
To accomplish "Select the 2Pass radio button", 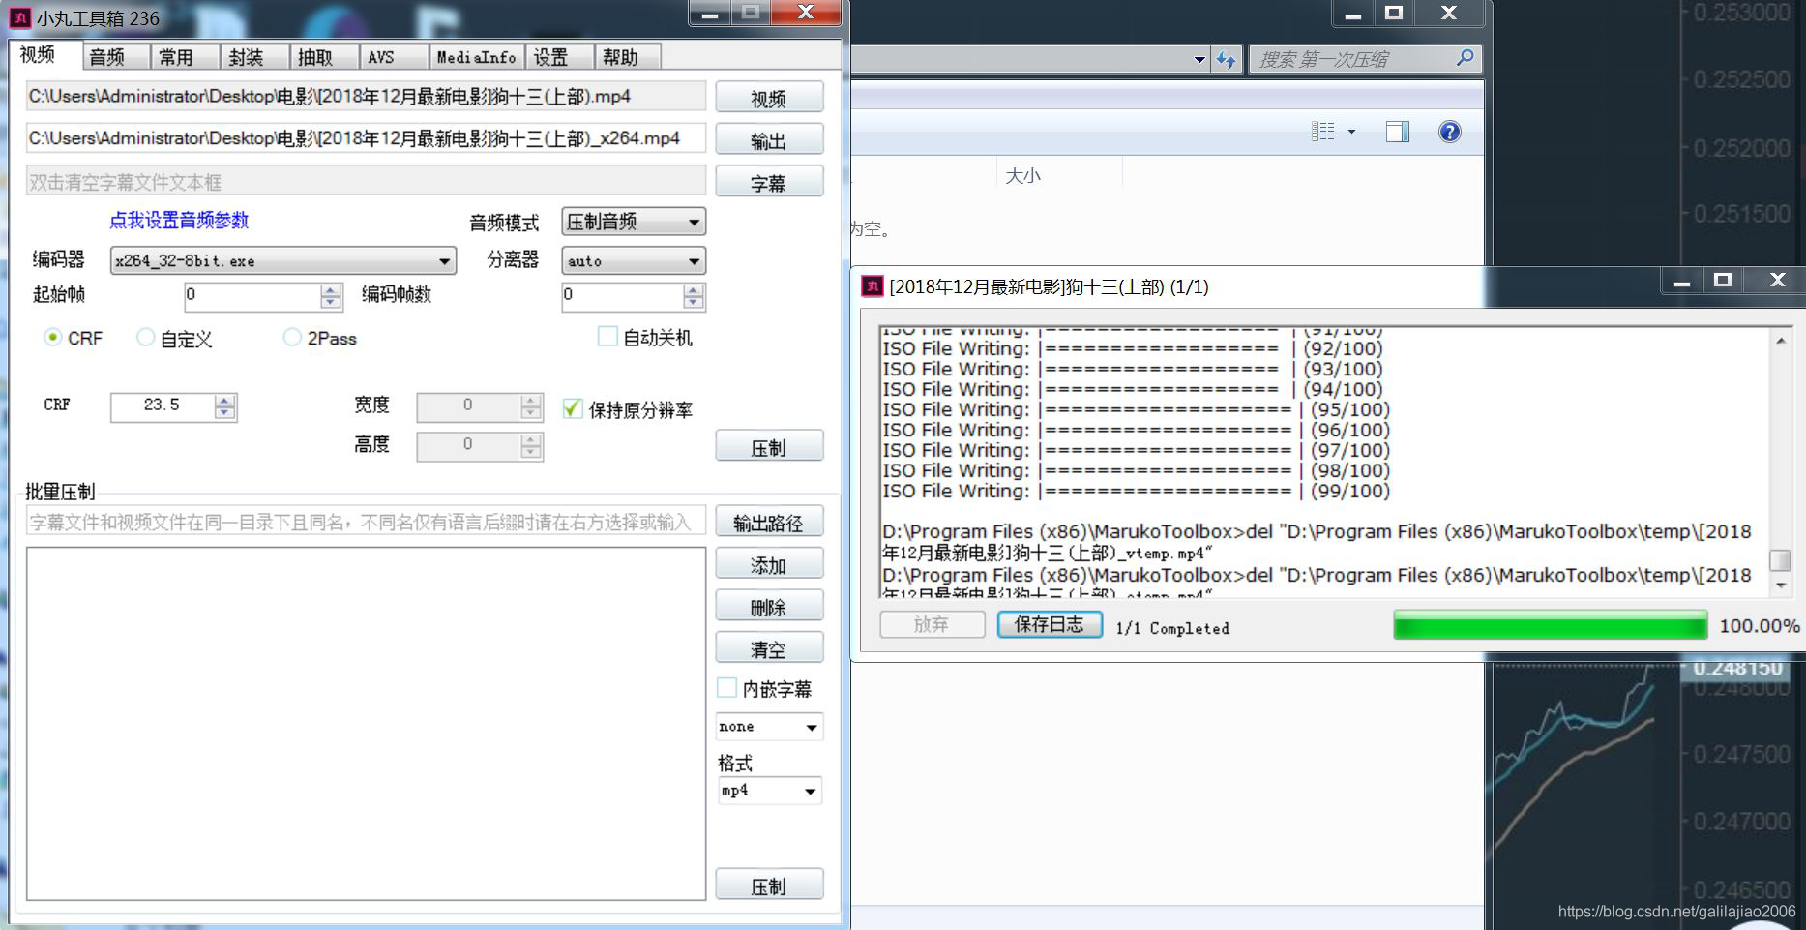I will point(291,337).
